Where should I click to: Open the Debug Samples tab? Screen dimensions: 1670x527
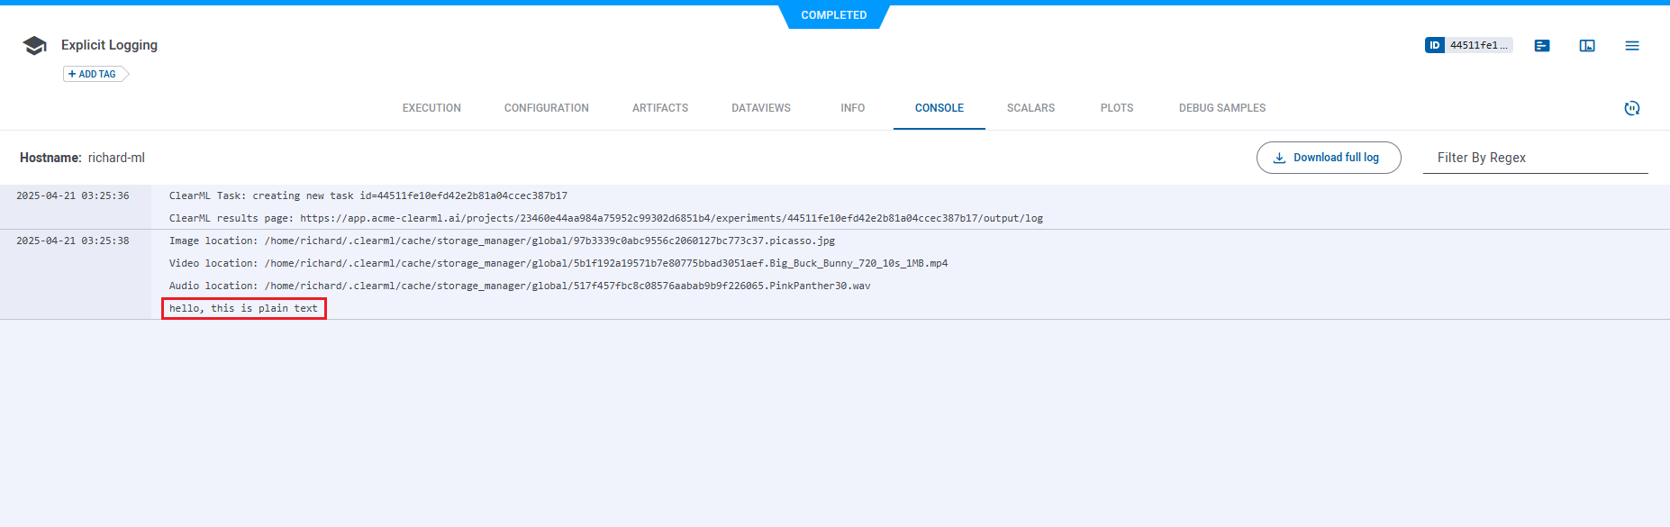pos(1221,108)
